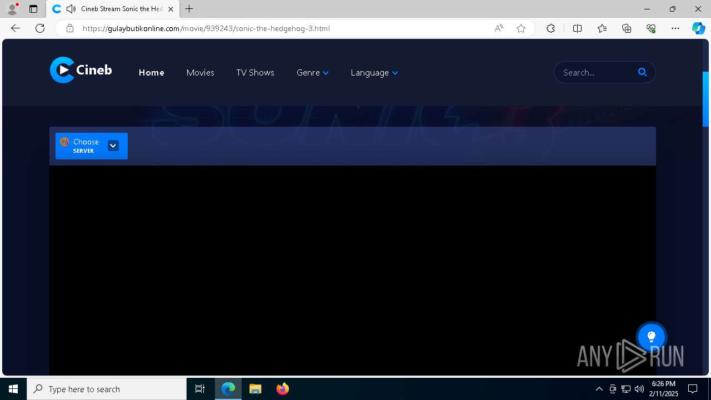Open the tab actions menu icon
711x400 pixels.
point(33,9)
